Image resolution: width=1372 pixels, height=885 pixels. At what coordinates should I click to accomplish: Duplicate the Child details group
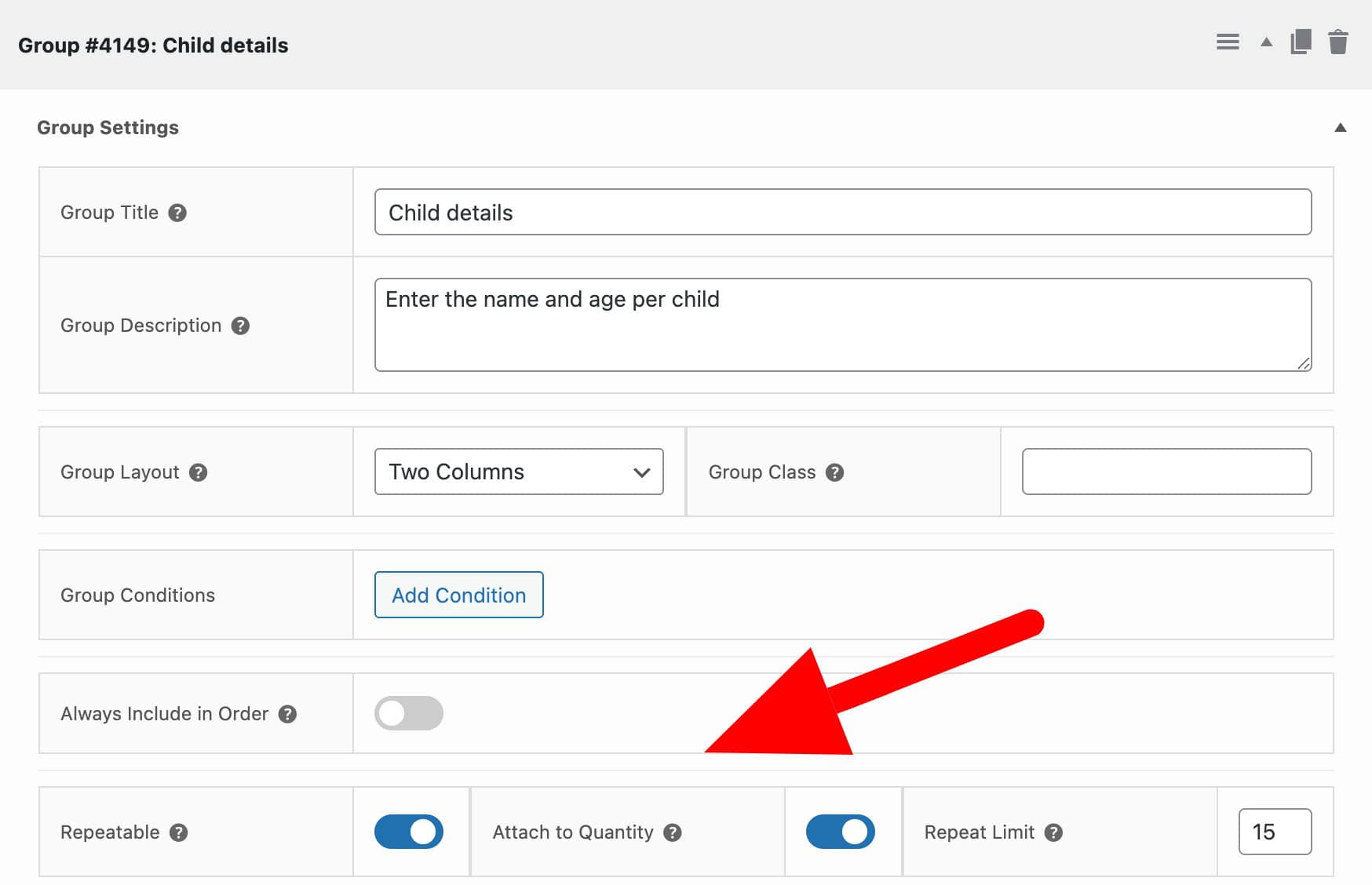(x=1301, y=42)
